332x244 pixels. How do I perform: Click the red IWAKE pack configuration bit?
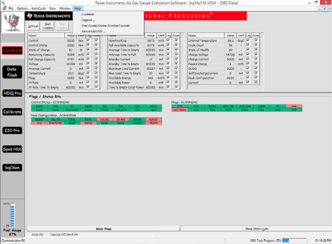pos(120,119)
